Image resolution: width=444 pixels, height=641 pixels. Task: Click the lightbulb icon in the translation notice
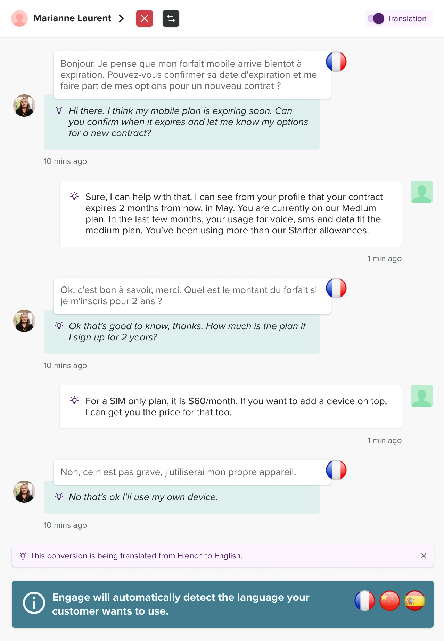pyautogui.click(x=23, y=556)
